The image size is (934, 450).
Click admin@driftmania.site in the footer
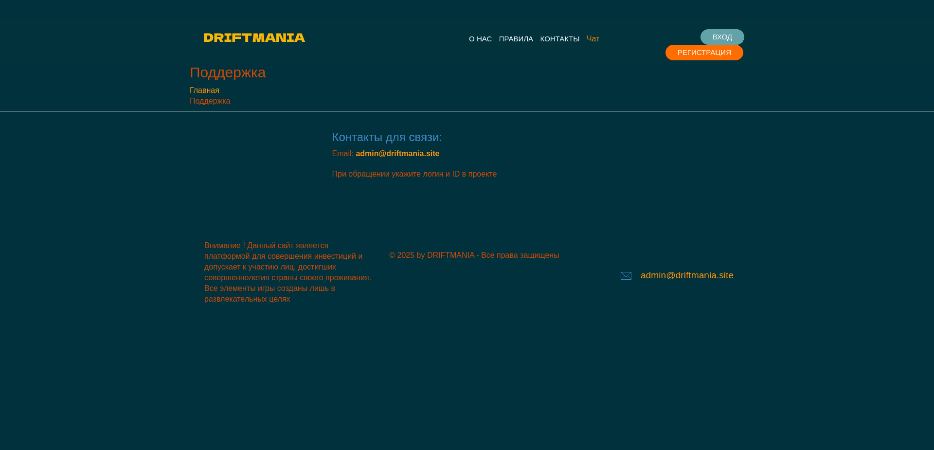coord(686,275)
